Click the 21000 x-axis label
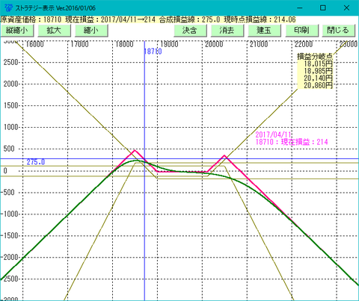This screenshot has width=359, height=301. pos(259,44)
